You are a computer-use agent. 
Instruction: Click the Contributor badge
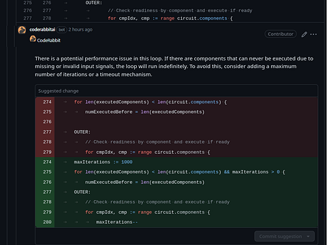pos(281,34)
